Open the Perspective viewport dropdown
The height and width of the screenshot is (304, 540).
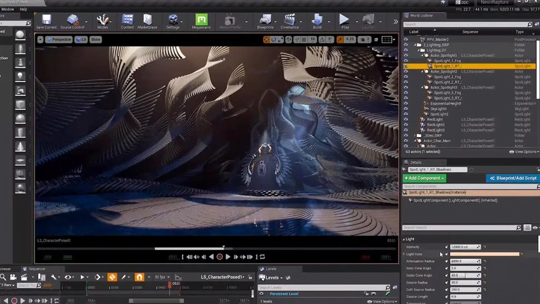[x=59, y=40]
